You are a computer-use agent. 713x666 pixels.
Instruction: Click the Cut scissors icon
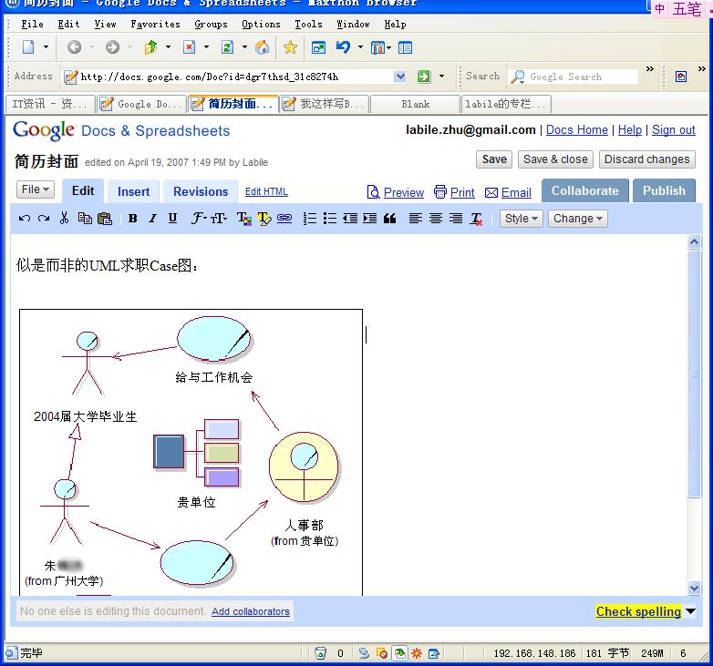64,219
